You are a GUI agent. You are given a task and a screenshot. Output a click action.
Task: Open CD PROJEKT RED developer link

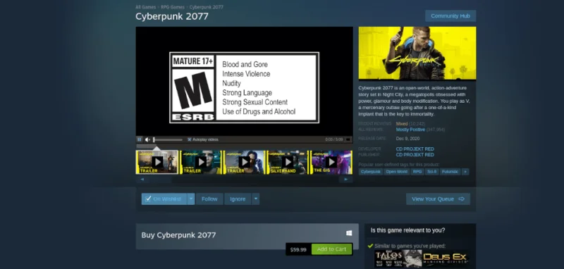[x=415, y=149]
